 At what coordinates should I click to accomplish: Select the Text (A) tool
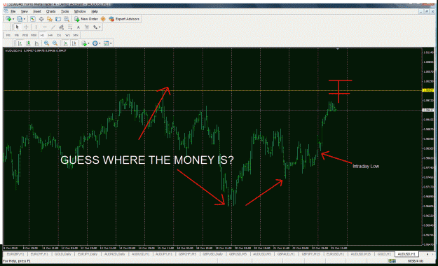tap(78, 27)
